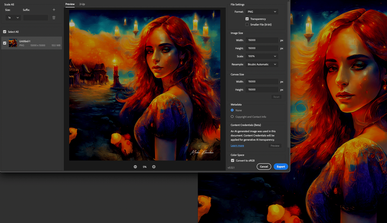Screen dimensions: 387x223
Task: Open the 1x size dropdown
Action: [13, 18]
